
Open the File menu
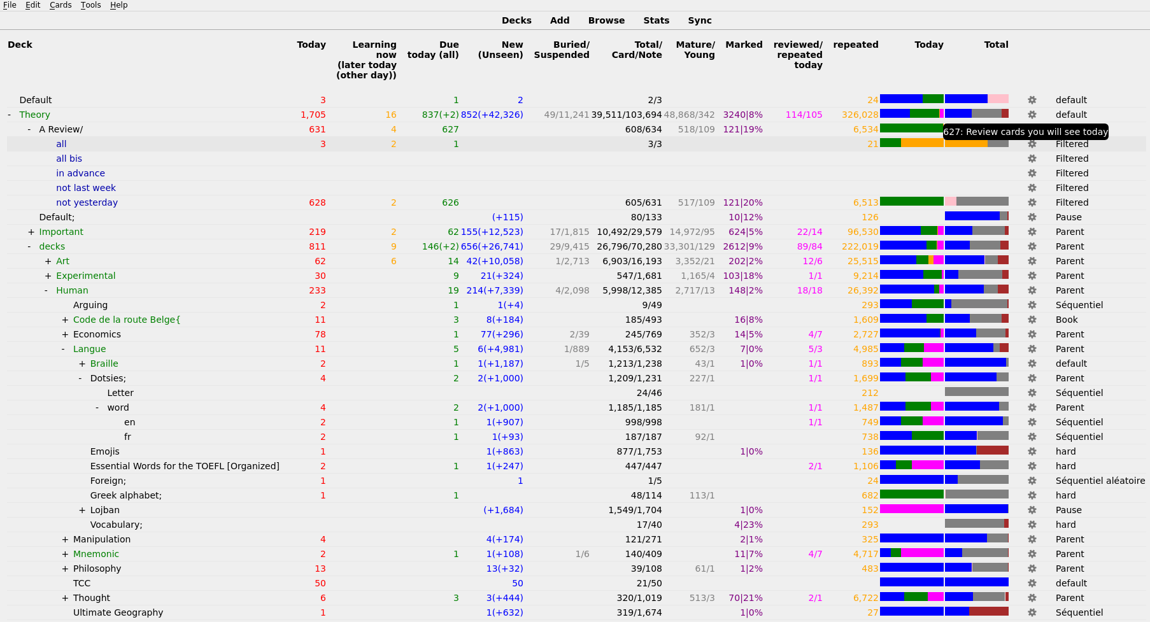tap(10, 5)
